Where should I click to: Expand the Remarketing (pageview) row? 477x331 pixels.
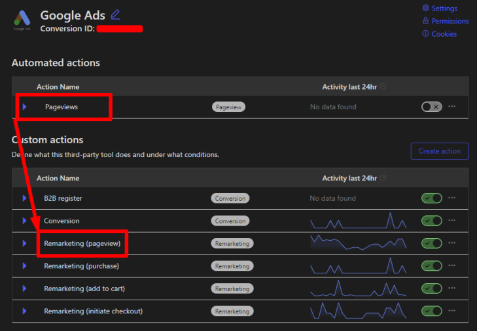click(x=25, y=243)
